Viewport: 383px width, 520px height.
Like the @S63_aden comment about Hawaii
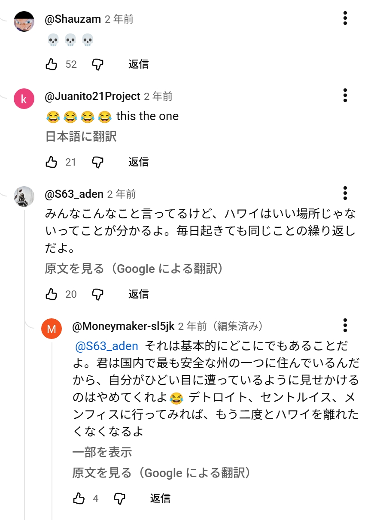click(x=52, y=294)
